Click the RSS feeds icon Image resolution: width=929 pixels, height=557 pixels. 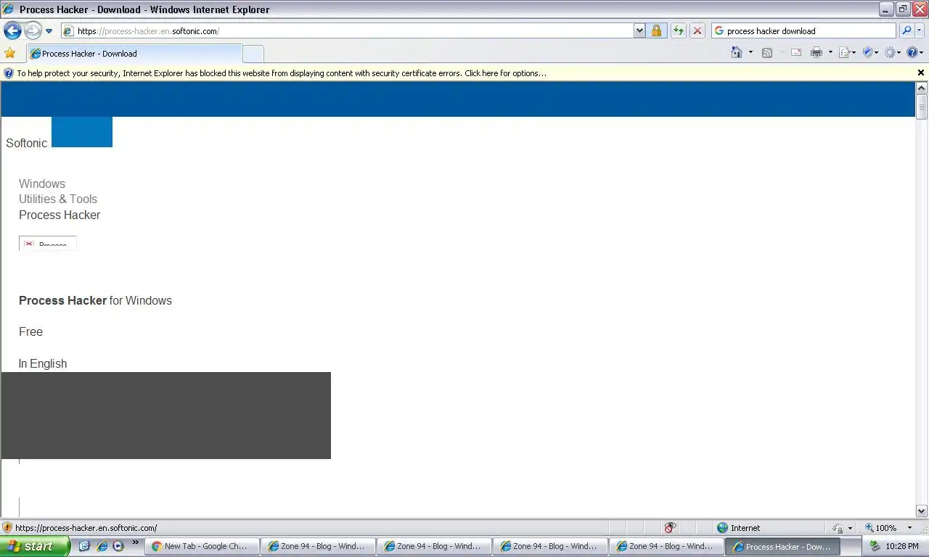tap(766, 52)
